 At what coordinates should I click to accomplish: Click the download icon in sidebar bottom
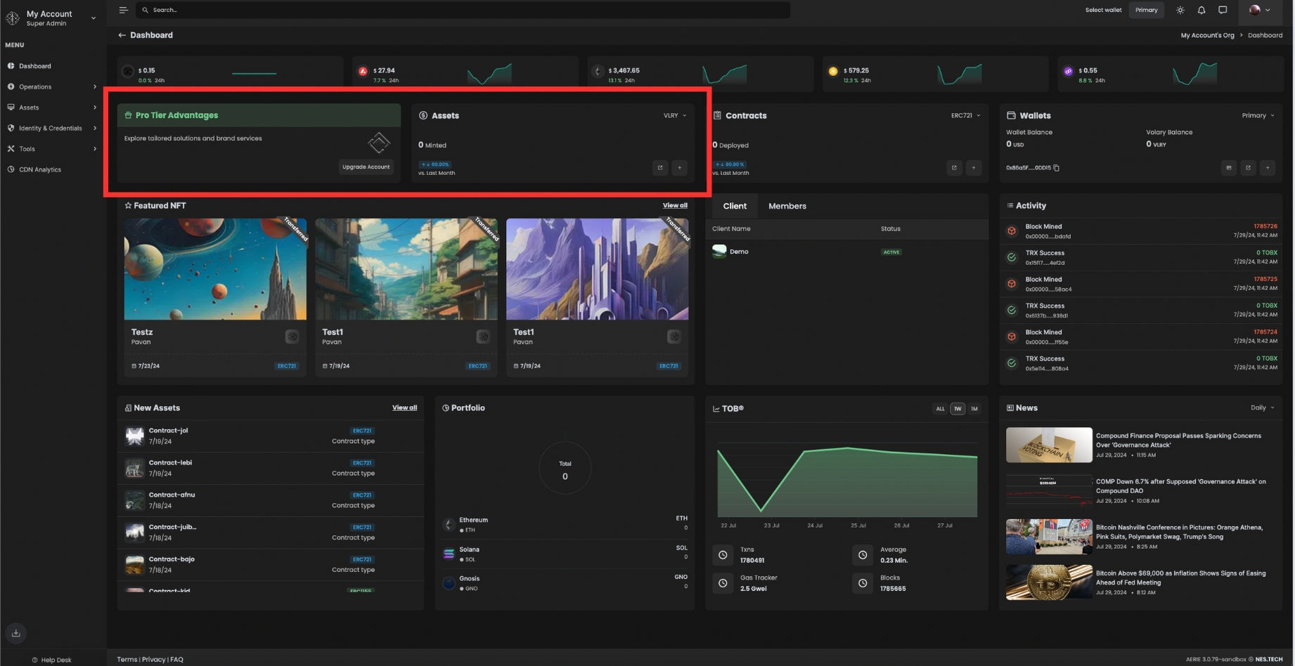(16, 633)
